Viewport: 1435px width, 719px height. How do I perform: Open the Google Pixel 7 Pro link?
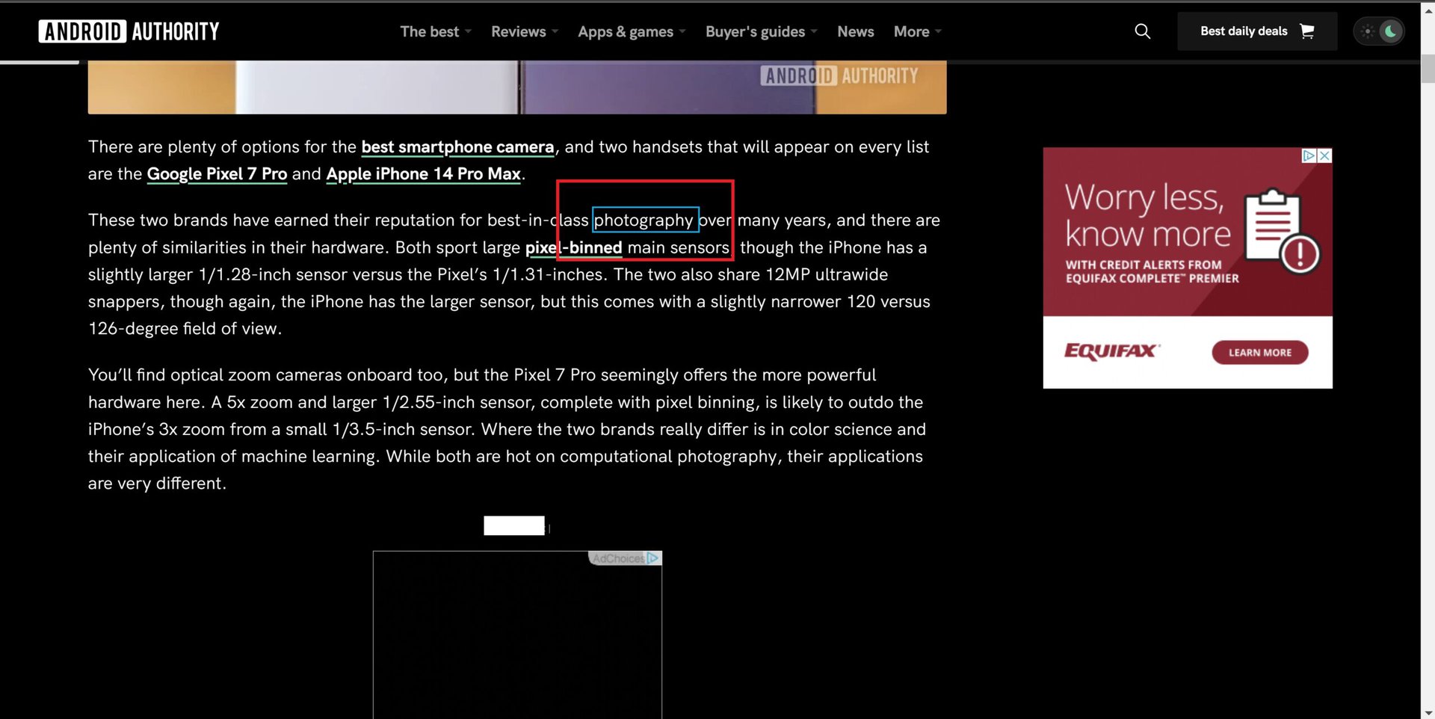tap(217, 174)
